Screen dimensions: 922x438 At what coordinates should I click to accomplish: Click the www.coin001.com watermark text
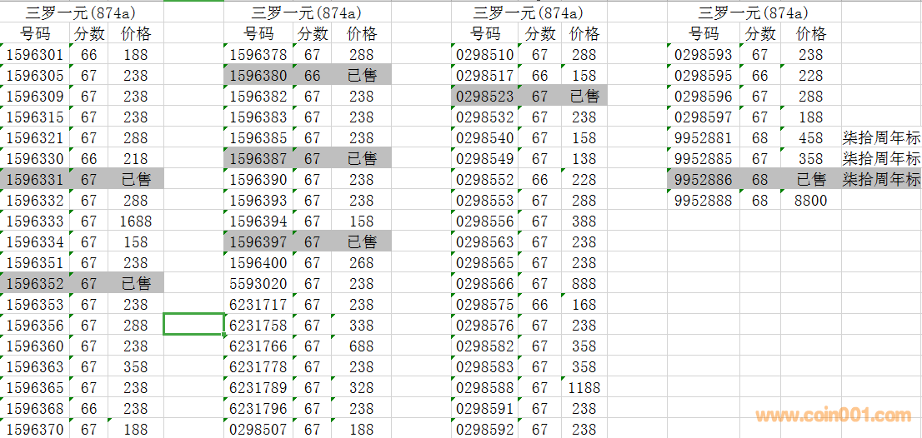pos(833,416)
